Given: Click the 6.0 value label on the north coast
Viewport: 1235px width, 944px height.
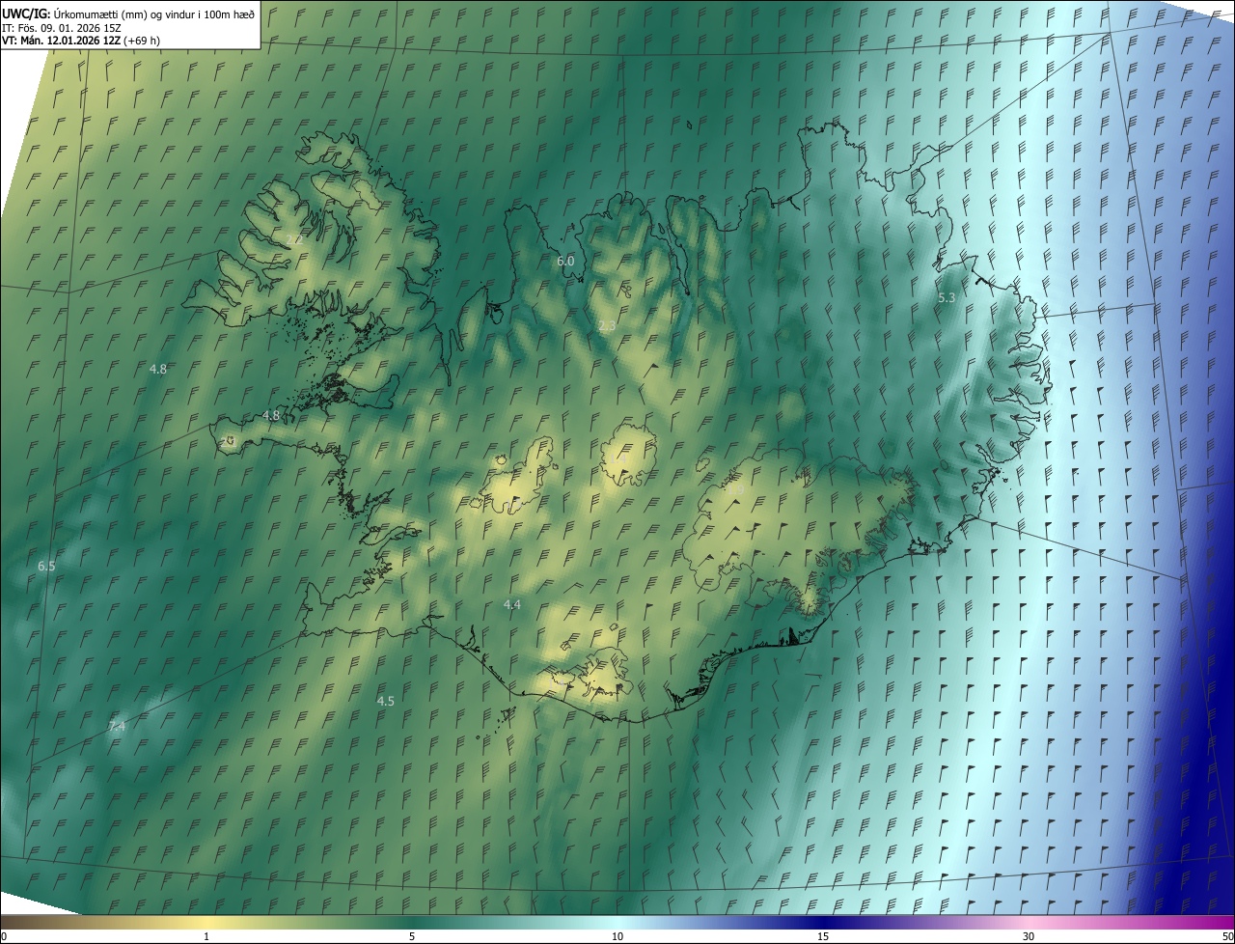Looking at the screenshot, I should pyautogui.click(x=565, y=261).
